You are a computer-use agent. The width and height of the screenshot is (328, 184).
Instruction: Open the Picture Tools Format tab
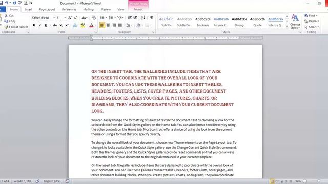point(138,9)
